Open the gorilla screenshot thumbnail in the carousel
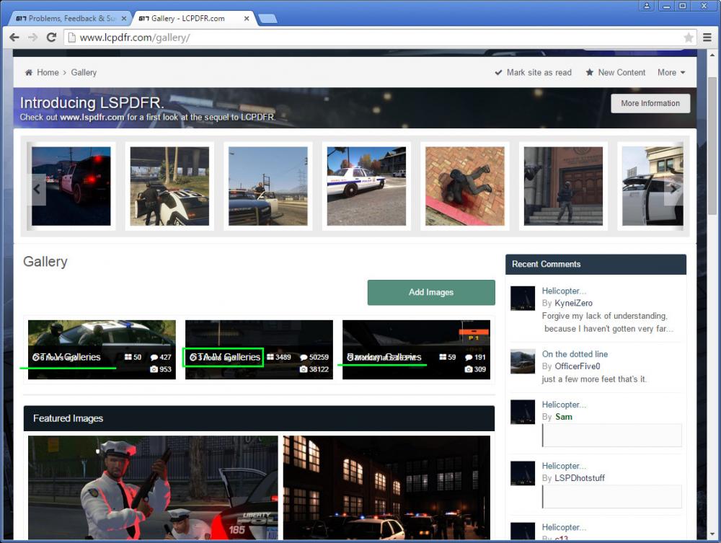Viewport: 721px width, 543px height. [464, 185]
